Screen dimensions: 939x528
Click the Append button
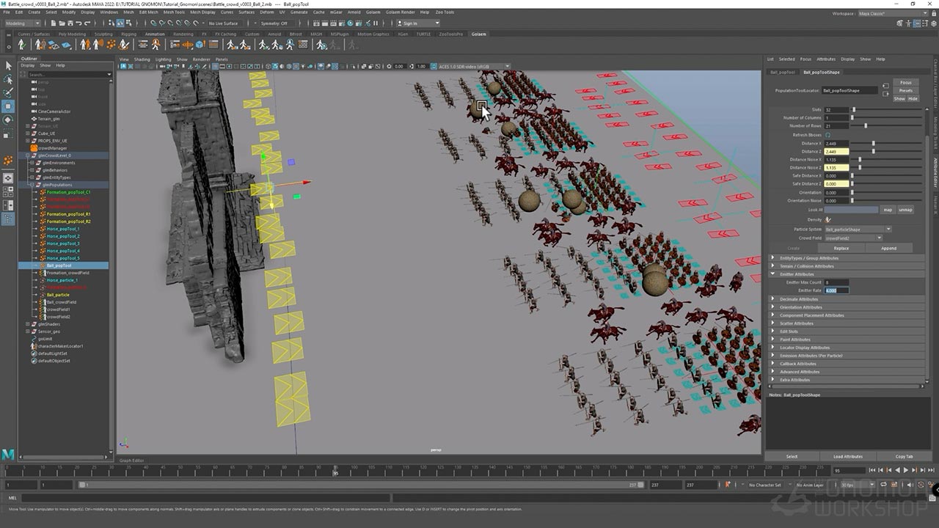pos(888,248)
